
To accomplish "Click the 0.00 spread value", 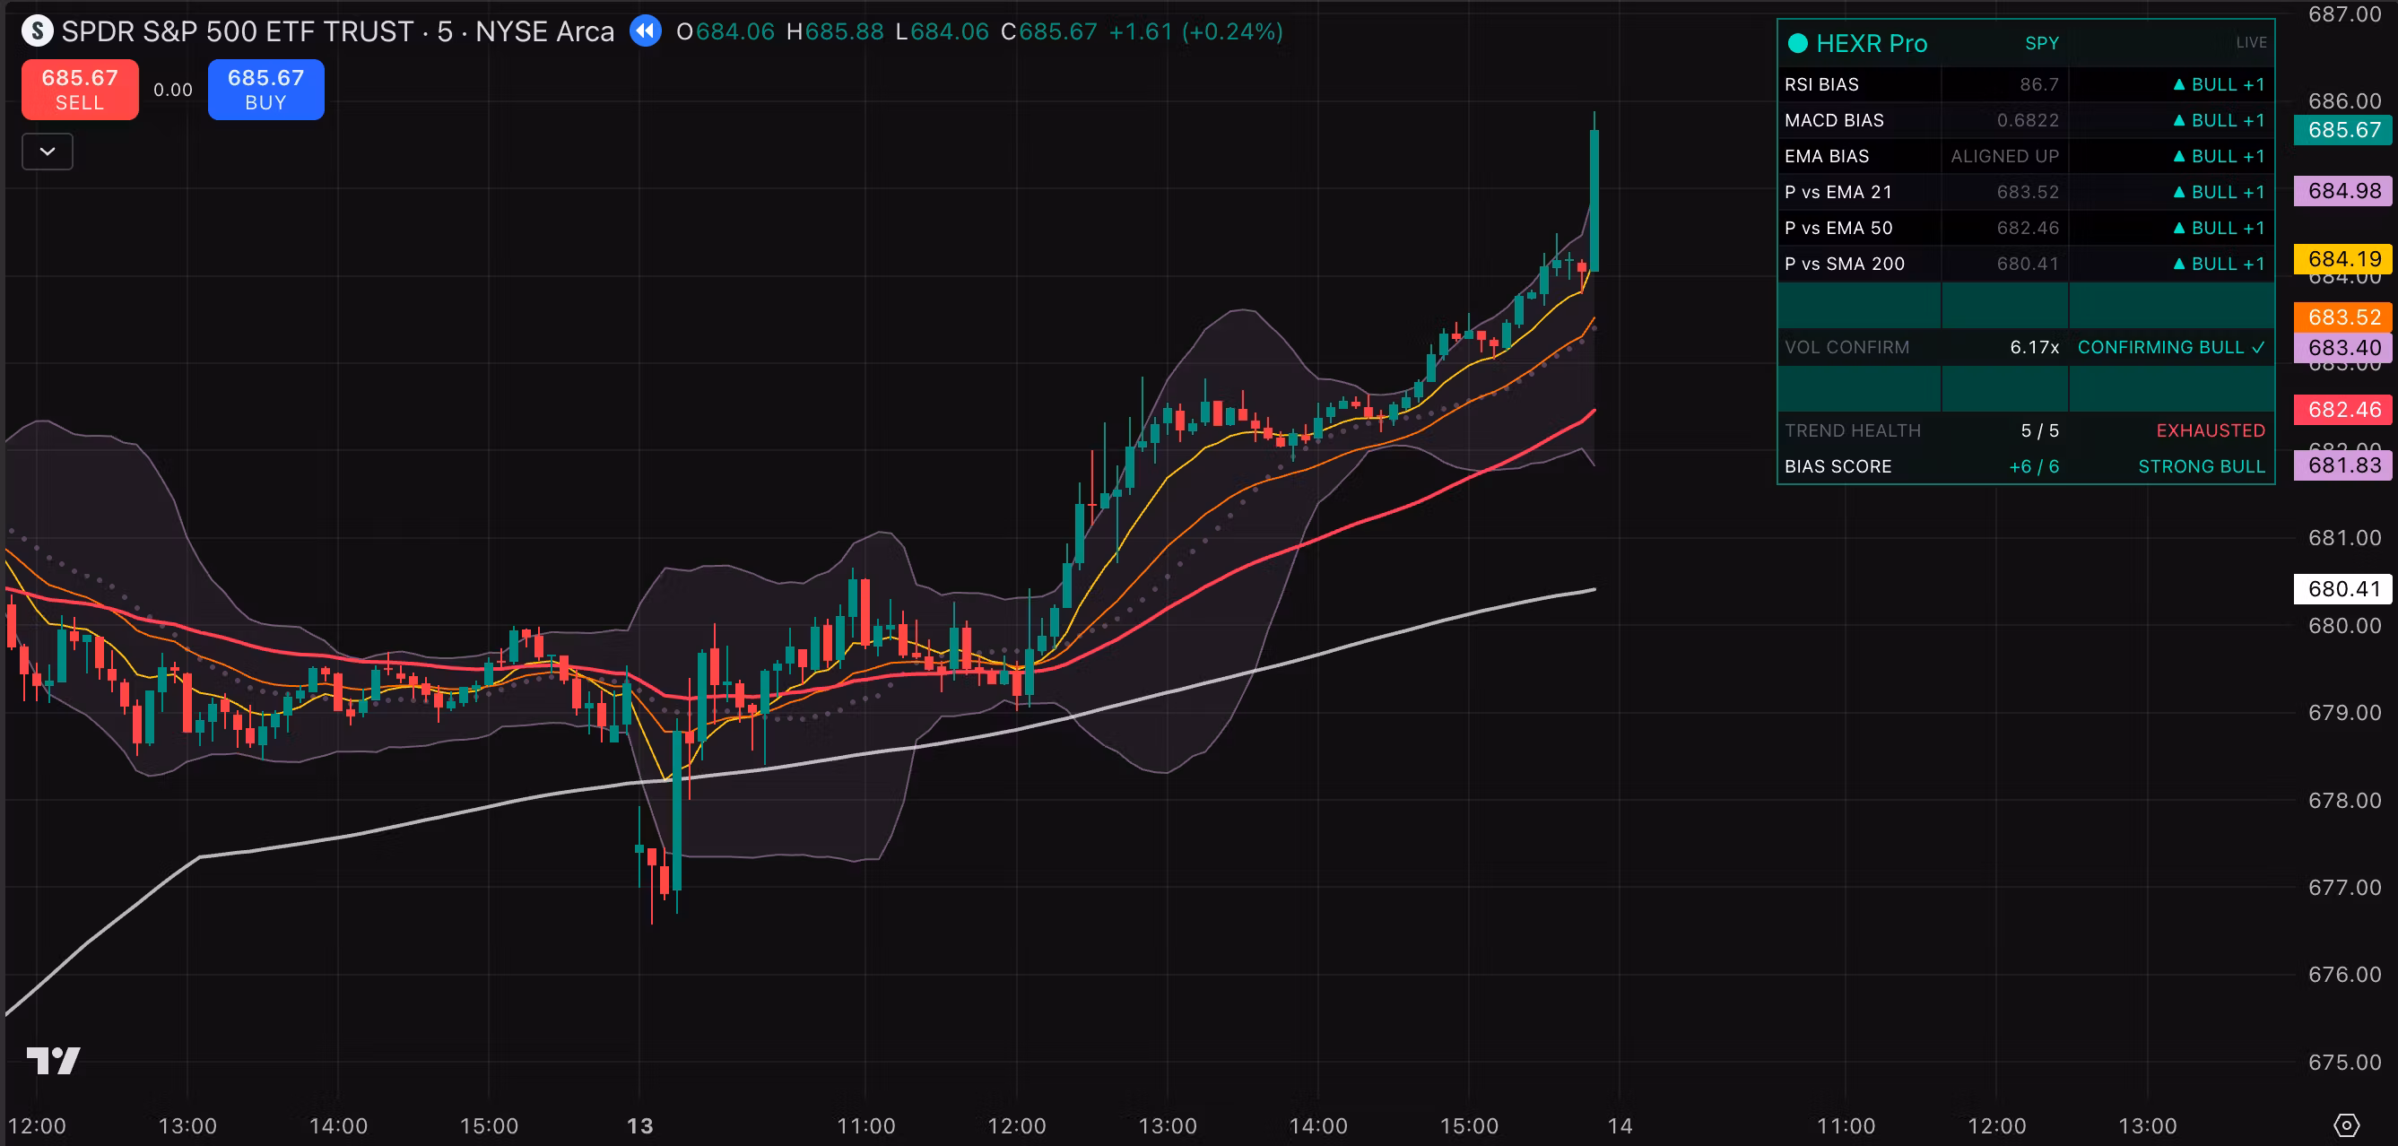I will pyautogui.click(x=173, y=91).
